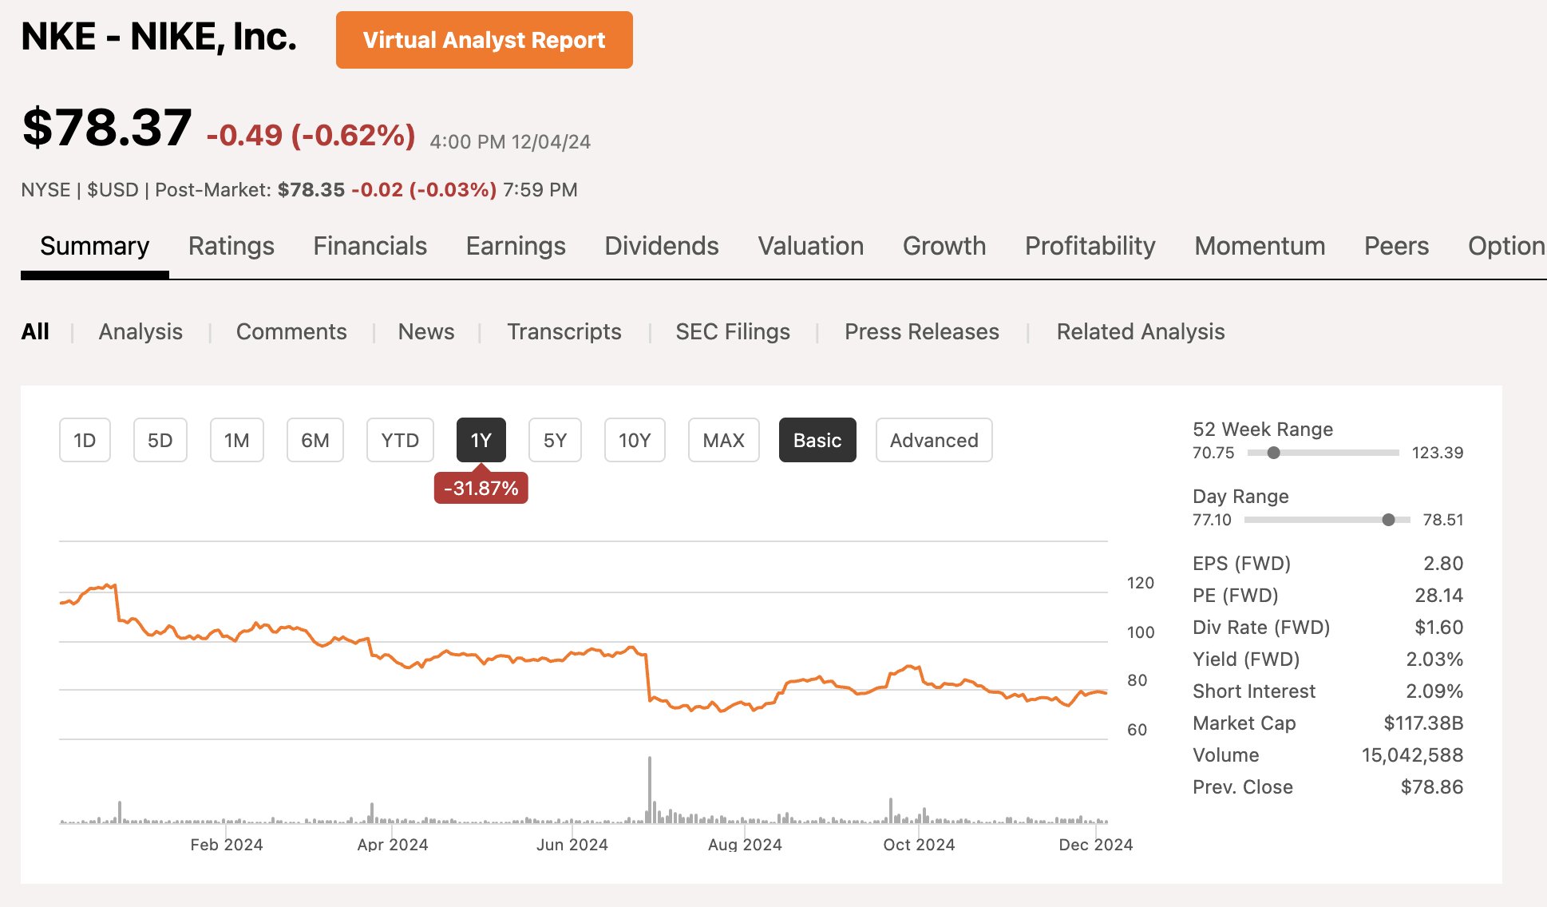The height and width of the screenshot is (907, 1547).
Task: Click the Short Interest value 2.09%
Action: click(x=1434, y=691)
